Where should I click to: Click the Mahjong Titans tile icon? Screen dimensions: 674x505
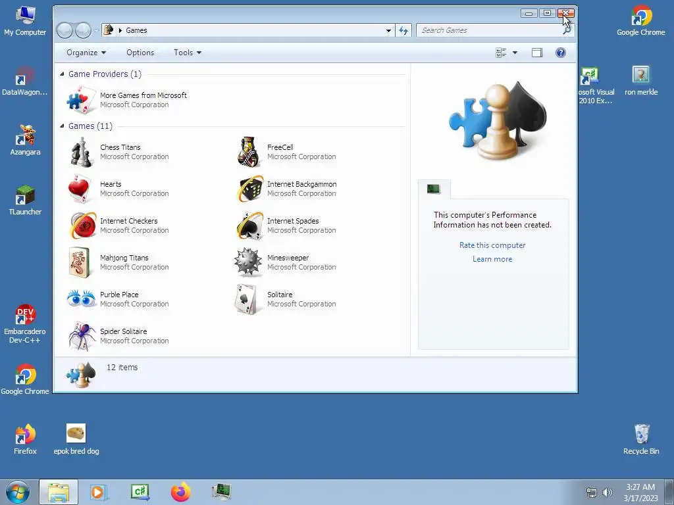point(80,262)
